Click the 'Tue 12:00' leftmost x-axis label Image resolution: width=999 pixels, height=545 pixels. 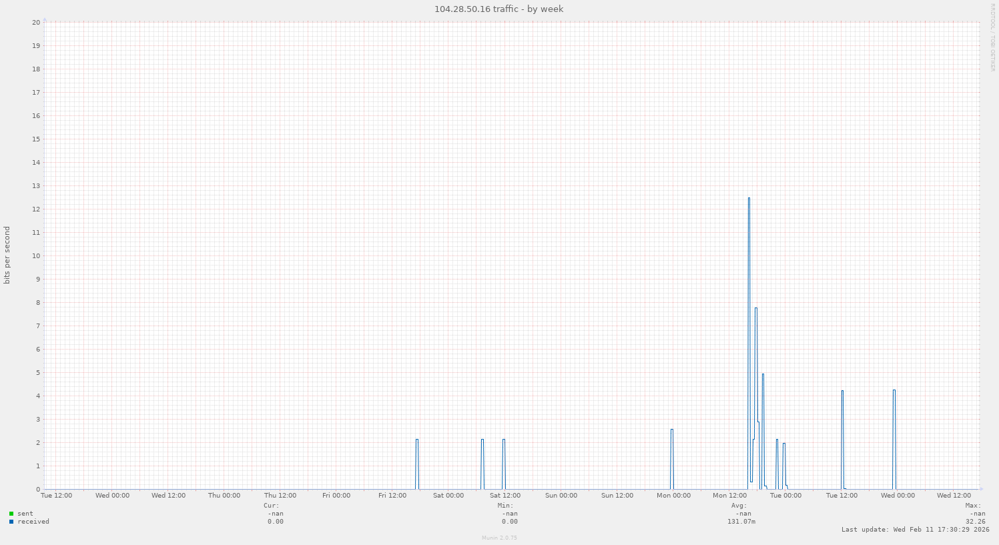pos(57,496)
